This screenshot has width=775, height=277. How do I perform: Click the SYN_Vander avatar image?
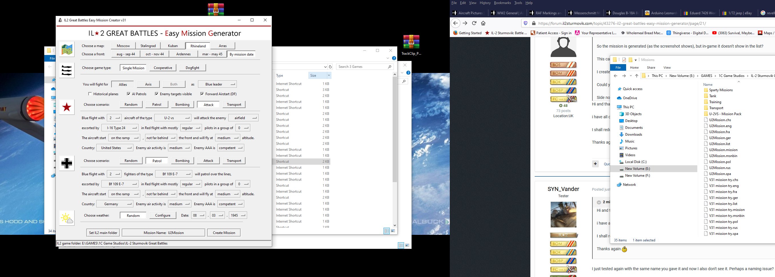click(563, 215)
